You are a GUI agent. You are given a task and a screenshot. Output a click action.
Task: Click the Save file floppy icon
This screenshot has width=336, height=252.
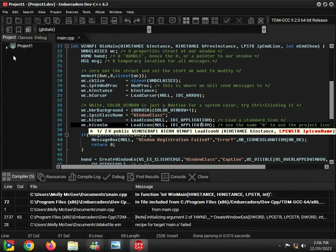coord(28,21)
